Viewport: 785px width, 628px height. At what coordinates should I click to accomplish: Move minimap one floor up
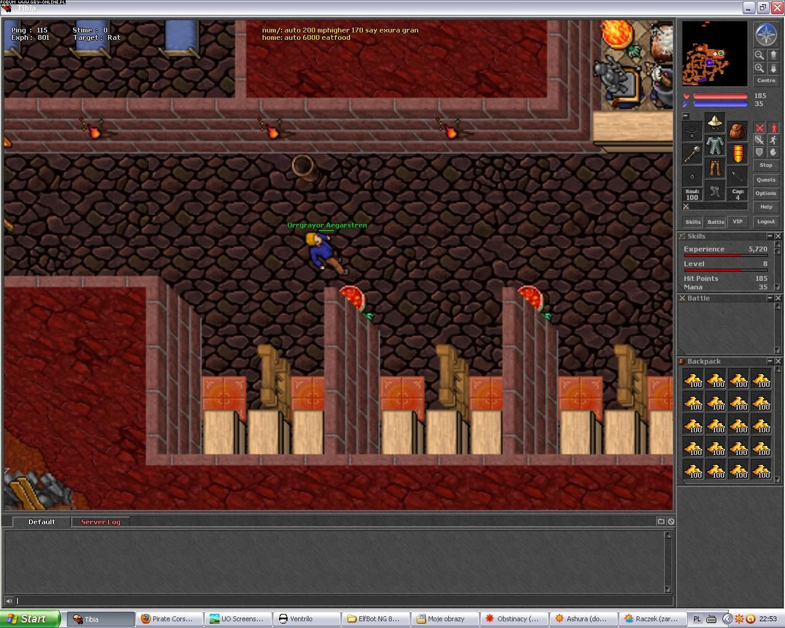point(773,55)
